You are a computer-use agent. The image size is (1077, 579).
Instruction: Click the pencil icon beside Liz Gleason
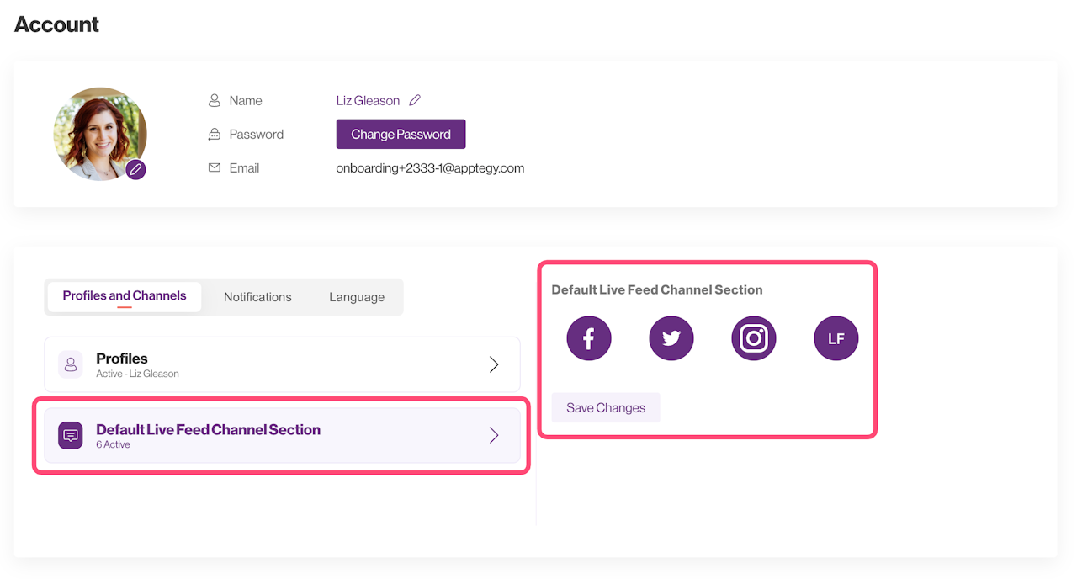point(414,100)
